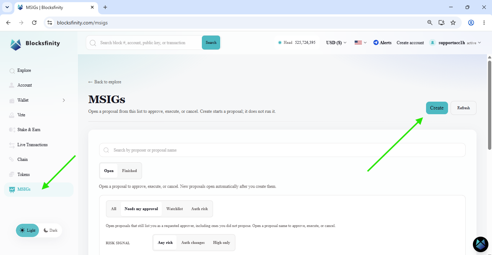Viewport: 492px width, 255px height.
Task: Click the Create proposal button
Action: [437, 108]
